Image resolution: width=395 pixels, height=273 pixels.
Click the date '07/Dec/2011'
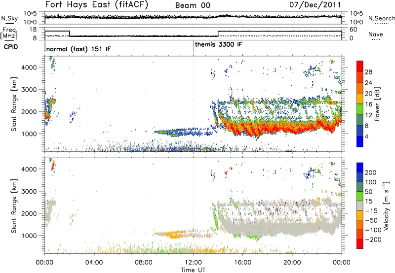coord(315,5)
